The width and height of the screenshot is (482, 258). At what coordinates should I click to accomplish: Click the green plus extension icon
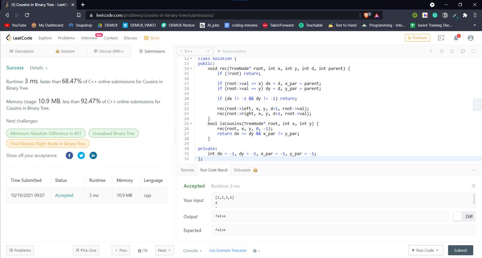pos(415,15)
